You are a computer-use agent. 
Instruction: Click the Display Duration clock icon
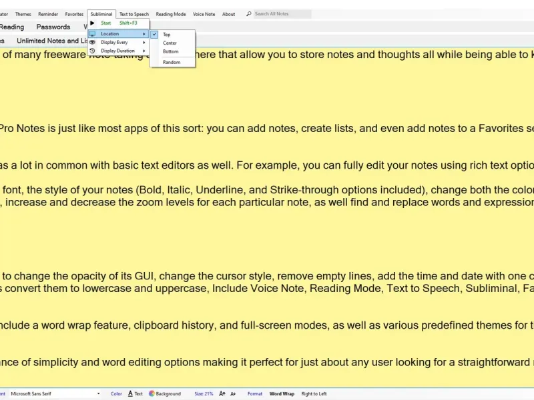tap(92, 51)
